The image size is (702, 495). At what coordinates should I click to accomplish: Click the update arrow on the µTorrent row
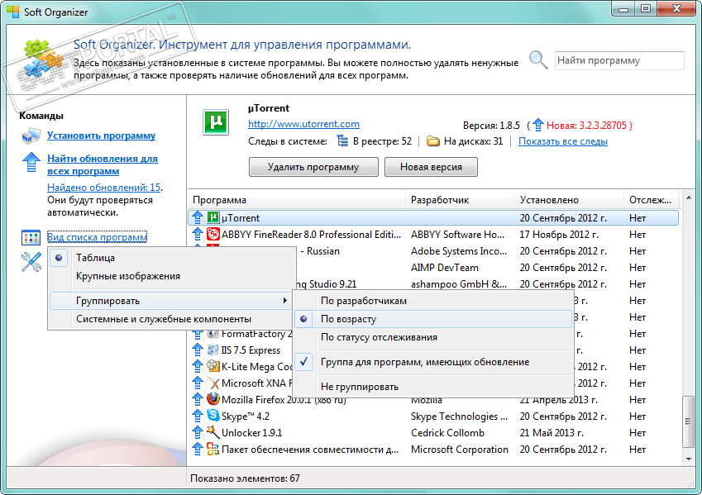coord(198,218)
